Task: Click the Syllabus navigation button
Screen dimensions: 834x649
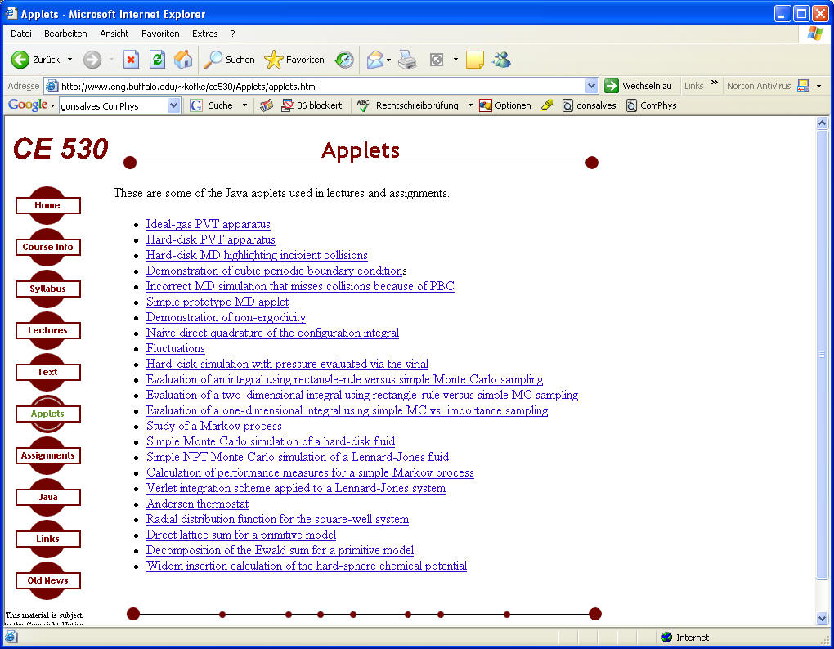Action: 47,289
